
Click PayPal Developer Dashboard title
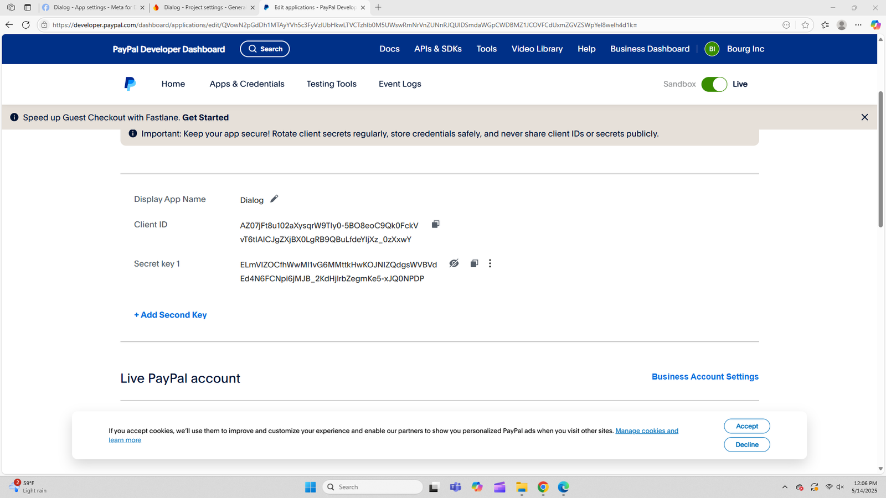169,49
